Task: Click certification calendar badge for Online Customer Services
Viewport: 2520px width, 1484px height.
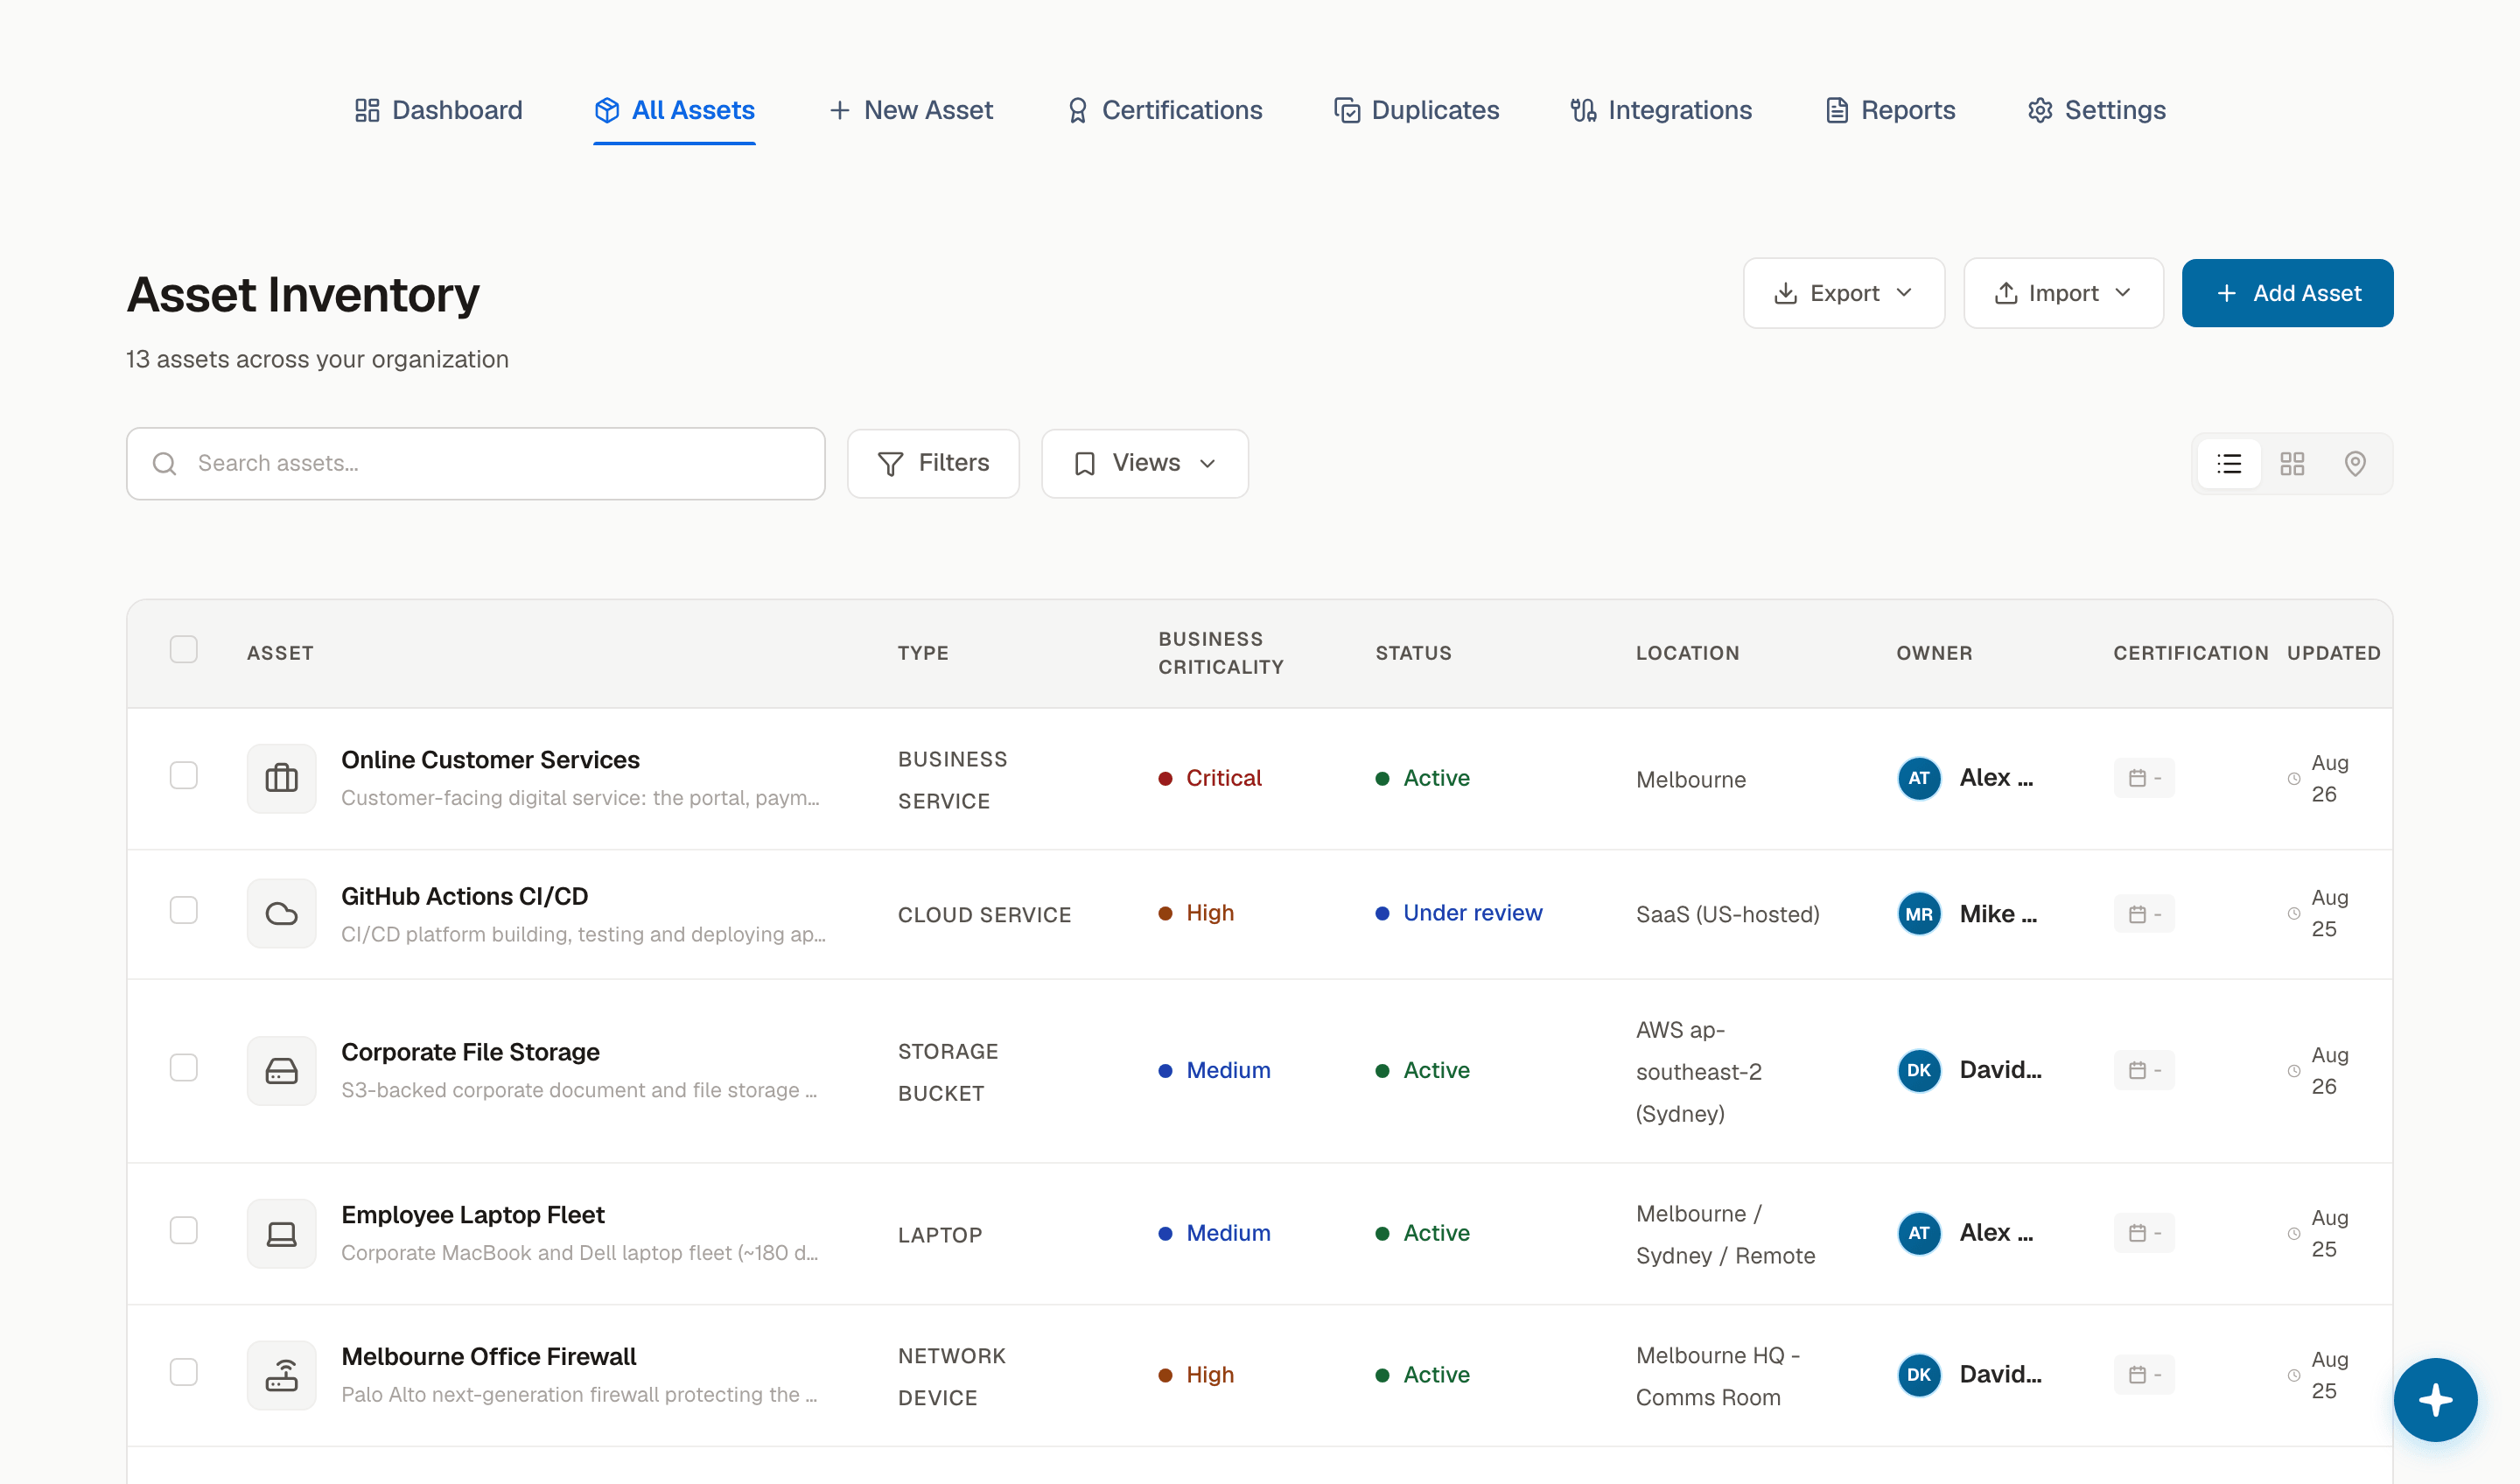Action: pos(2144,779)
